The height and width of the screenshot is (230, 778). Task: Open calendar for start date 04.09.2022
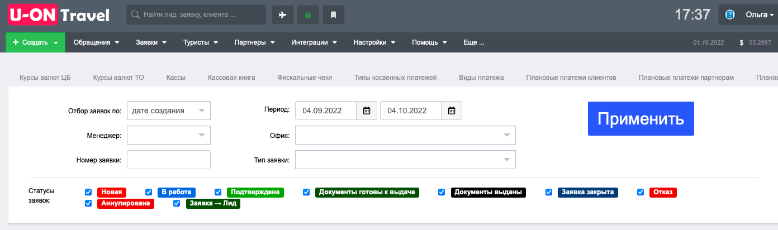click(367, 111)
